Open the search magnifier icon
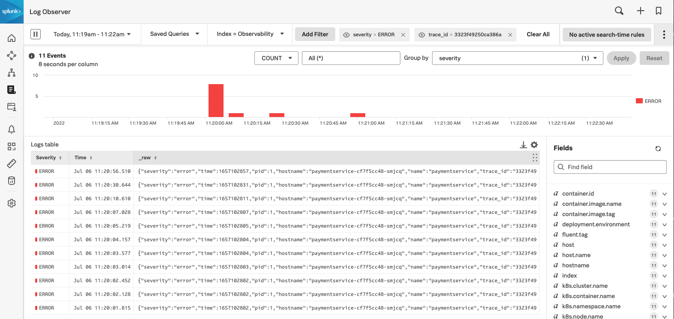Screen dimensions: 674x319 pyautogui.click(x=619, y=11)
